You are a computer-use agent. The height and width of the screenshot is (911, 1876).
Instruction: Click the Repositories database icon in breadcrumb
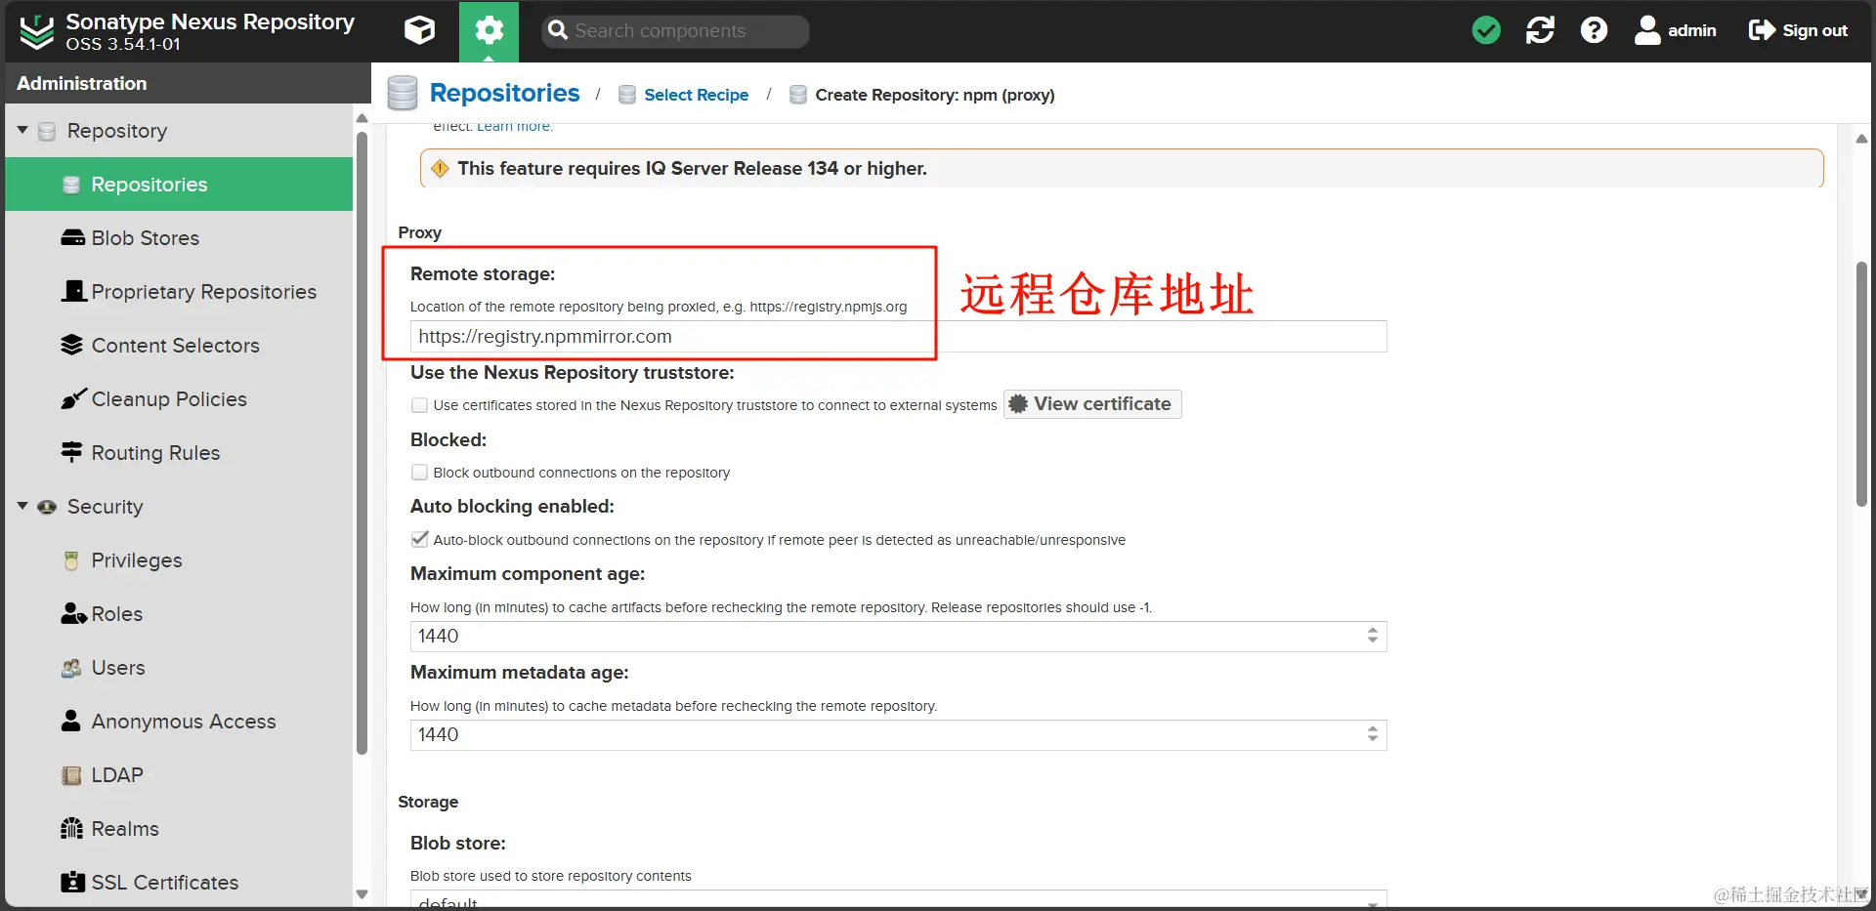coord(403,93)
